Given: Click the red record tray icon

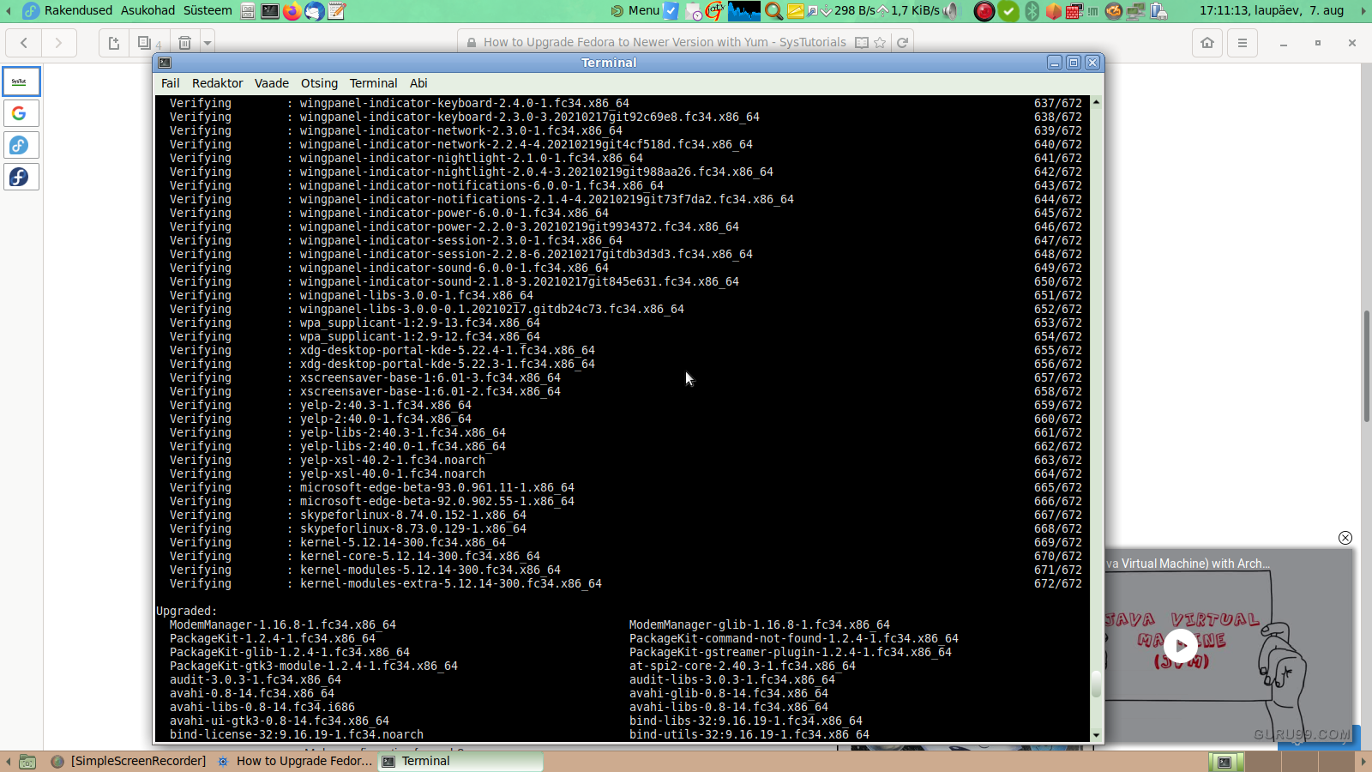Looking at the screenshot, I should [x=984, y=11].
